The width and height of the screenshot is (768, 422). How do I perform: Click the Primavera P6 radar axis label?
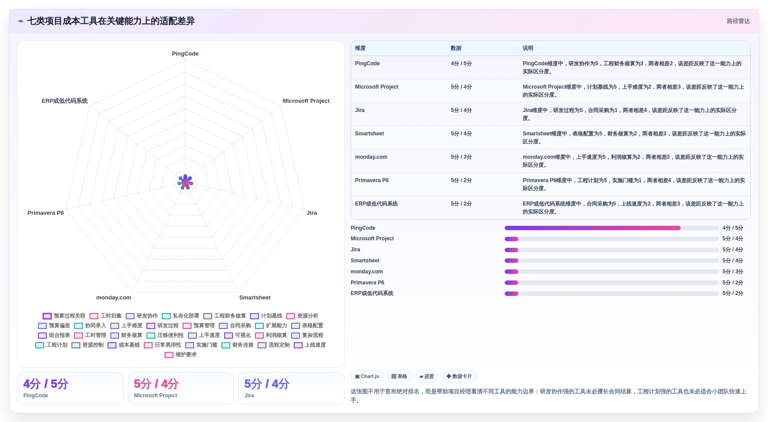(x=45, y=213)
